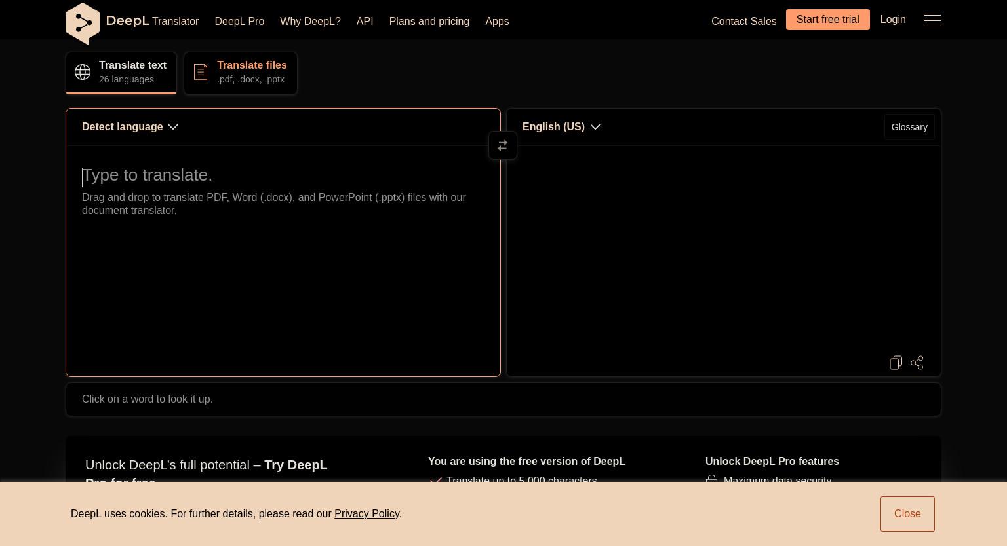
Task: Switch to the Translate text tab
Action: coord(121,73)
